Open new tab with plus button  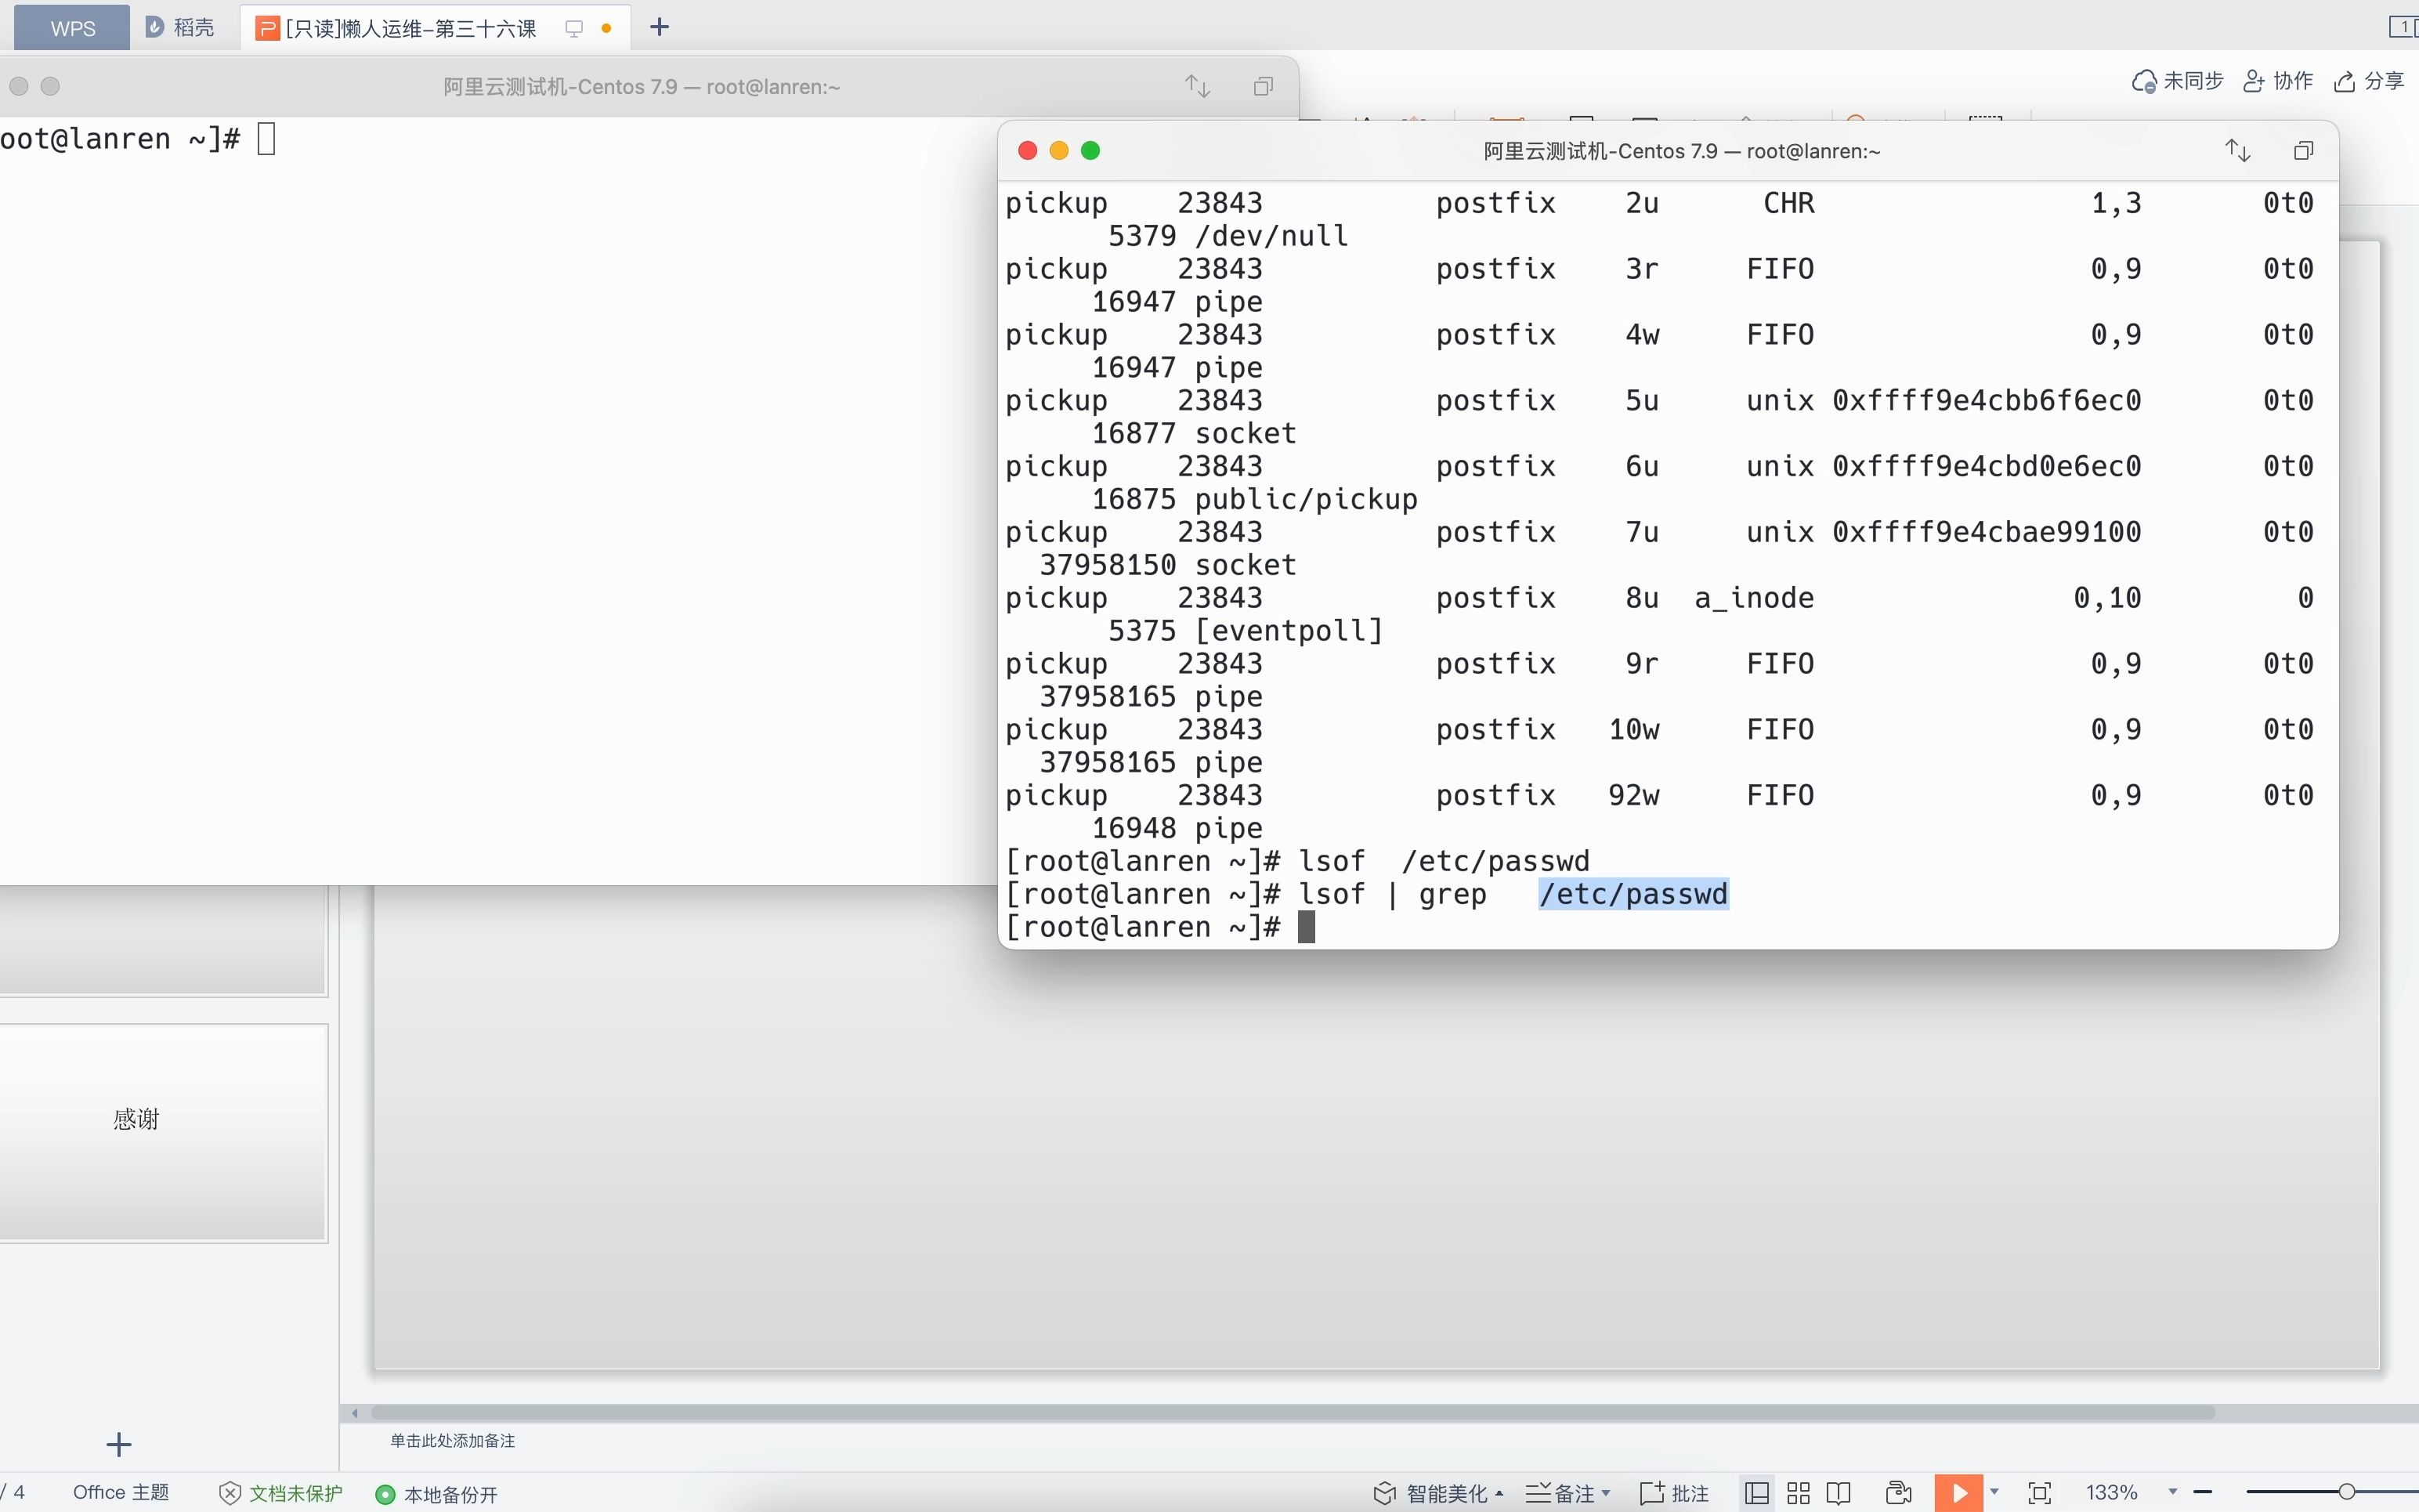point(659,27)
